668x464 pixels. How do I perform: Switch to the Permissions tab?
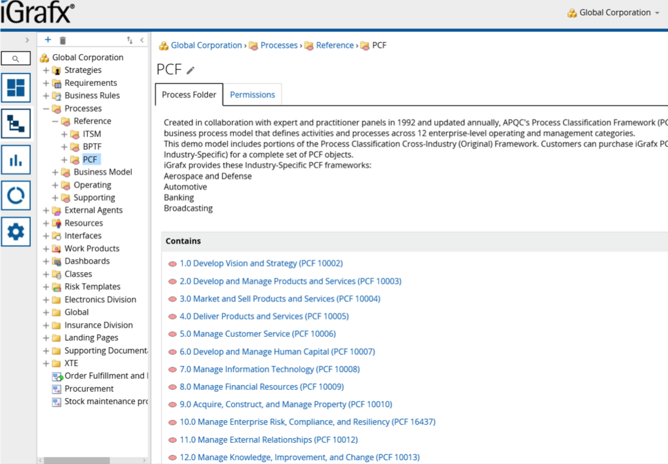point(252,94)
